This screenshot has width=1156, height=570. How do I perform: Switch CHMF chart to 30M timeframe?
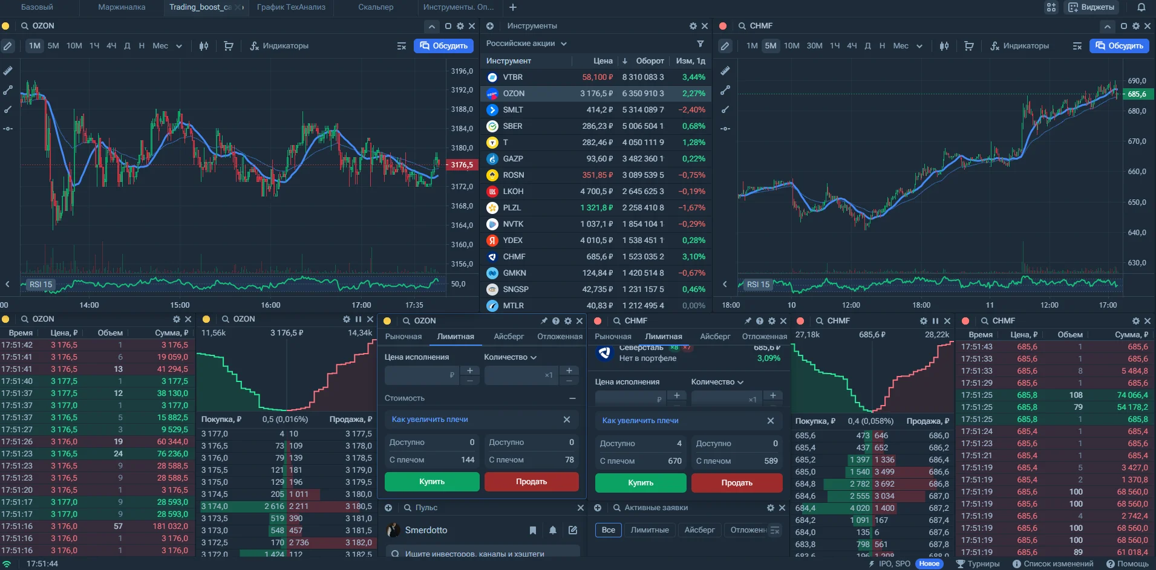[x=815, y=46]
